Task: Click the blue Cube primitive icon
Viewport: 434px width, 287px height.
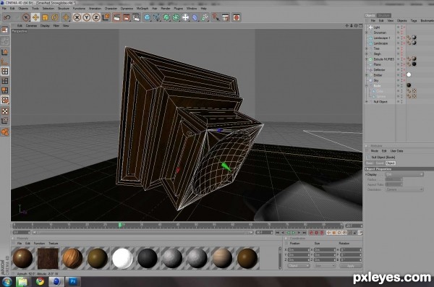Action: (148, 17)
